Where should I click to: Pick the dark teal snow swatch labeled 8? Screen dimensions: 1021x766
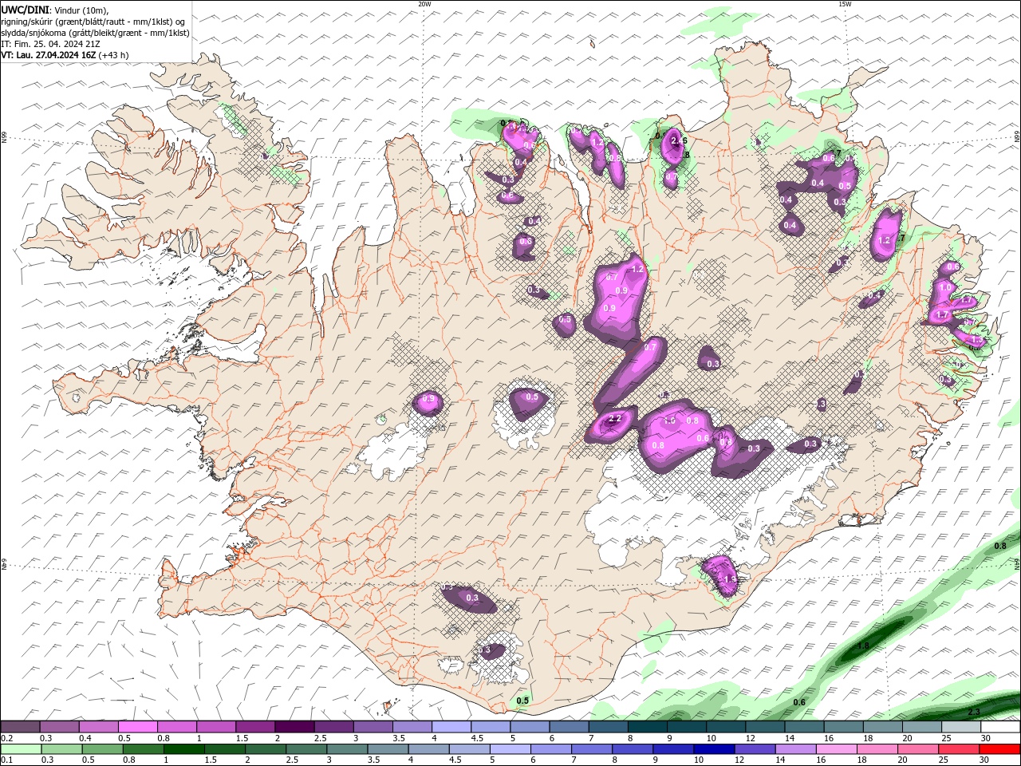pos(647,727)
